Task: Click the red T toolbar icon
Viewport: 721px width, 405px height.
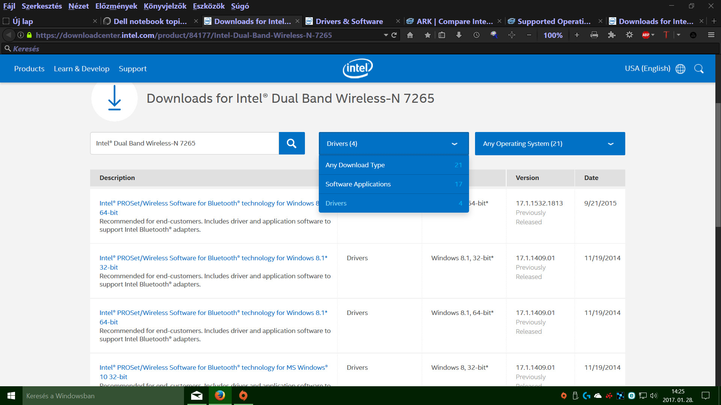Action: 666,35
